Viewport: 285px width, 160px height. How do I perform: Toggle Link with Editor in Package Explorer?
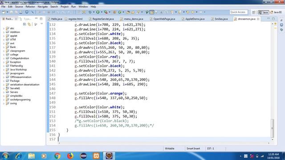pyautogui.click(x=29, y=24)
